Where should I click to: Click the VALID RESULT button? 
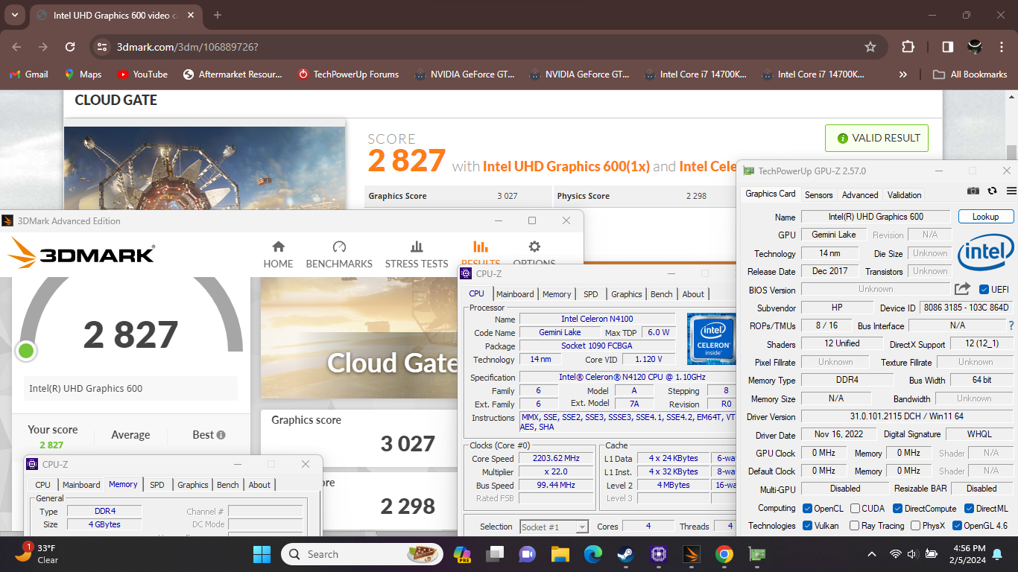(876, 138)
